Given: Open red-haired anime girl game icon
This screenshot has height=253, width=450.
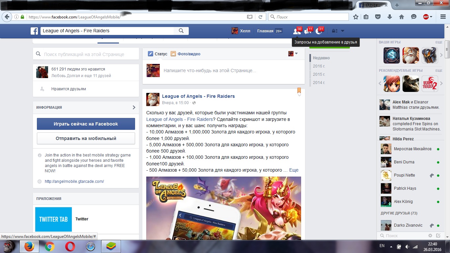Looking at the screenshot, I should [x=392, y=84].
